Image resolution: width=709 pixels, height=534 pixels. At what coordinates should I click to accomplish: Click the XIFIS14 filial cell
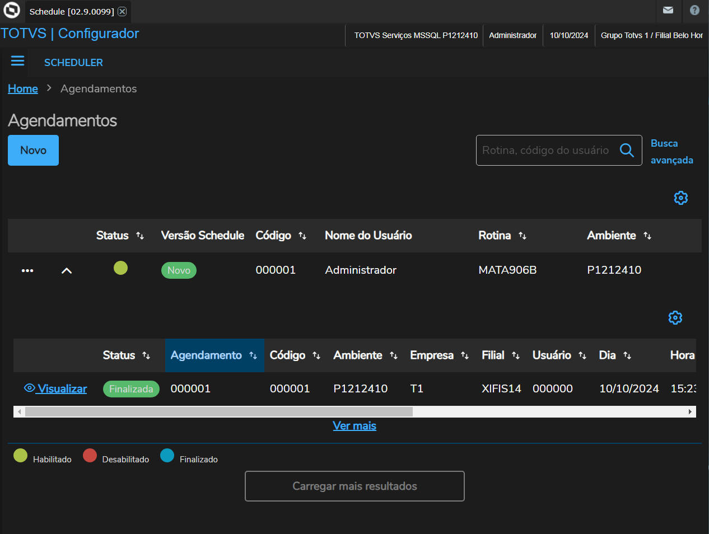tap(501, 388)
